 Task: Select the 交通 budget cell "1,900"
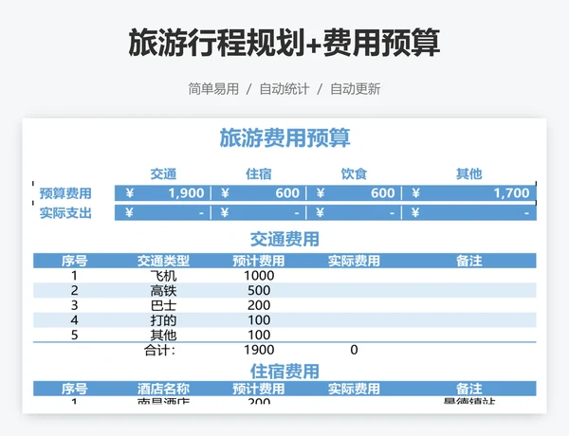[162, 193]
